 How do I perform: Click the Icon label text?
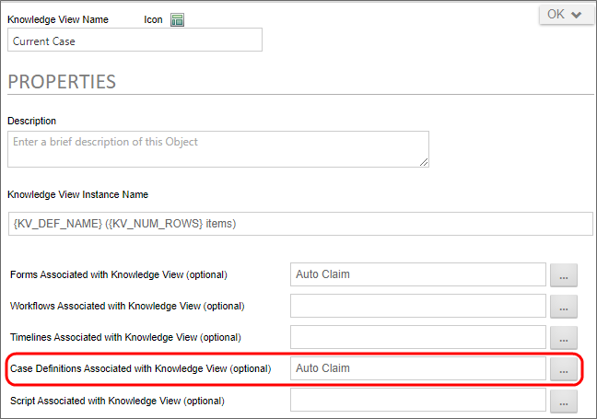[154, 19]
